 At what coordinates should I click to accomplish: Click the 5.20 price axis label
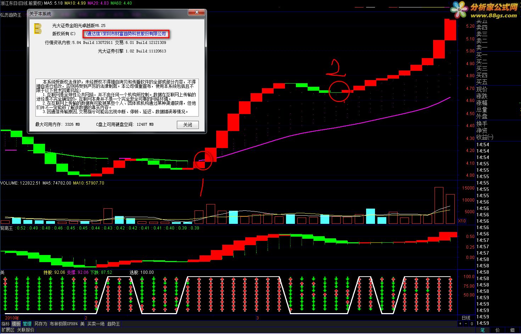coord(470,26)
